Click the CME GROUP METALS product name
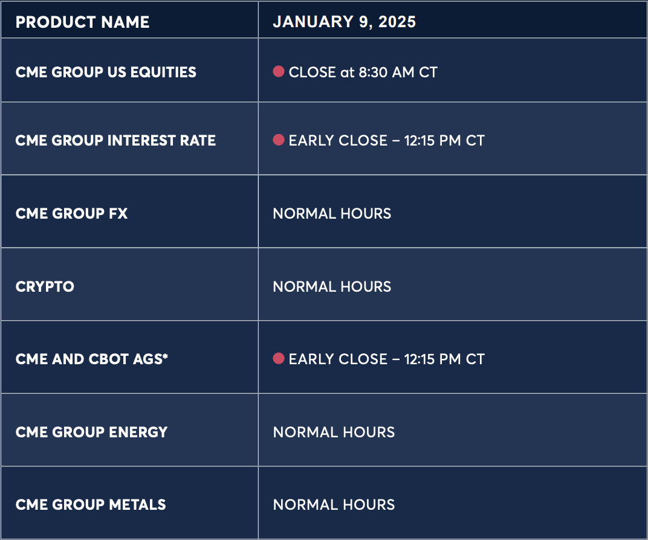 point(91,504)
